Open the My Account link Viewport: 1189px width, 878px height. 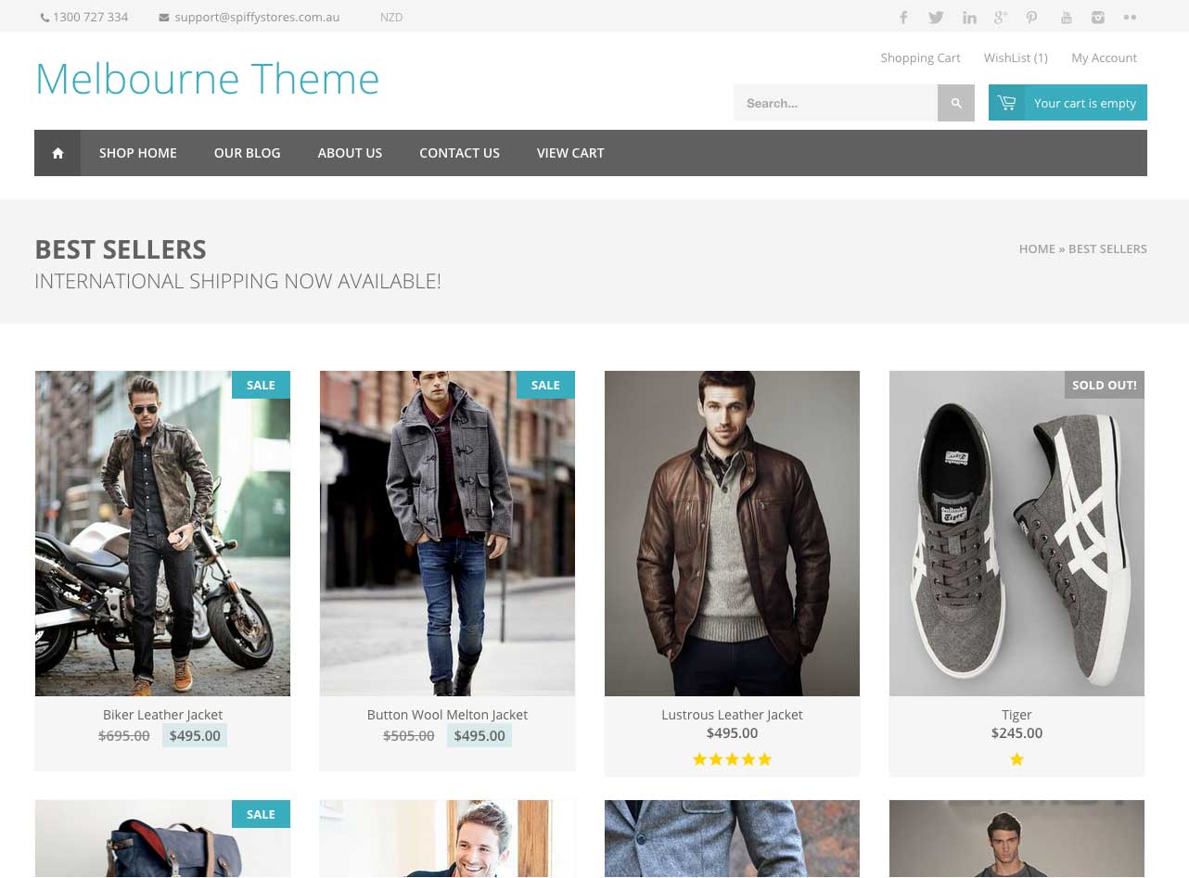(1104, 57)
